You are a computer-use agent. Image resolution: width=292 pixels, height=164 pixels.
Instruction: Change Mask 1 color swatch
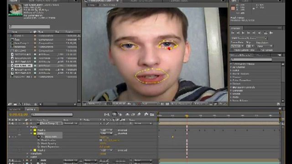tap(35, 130)
